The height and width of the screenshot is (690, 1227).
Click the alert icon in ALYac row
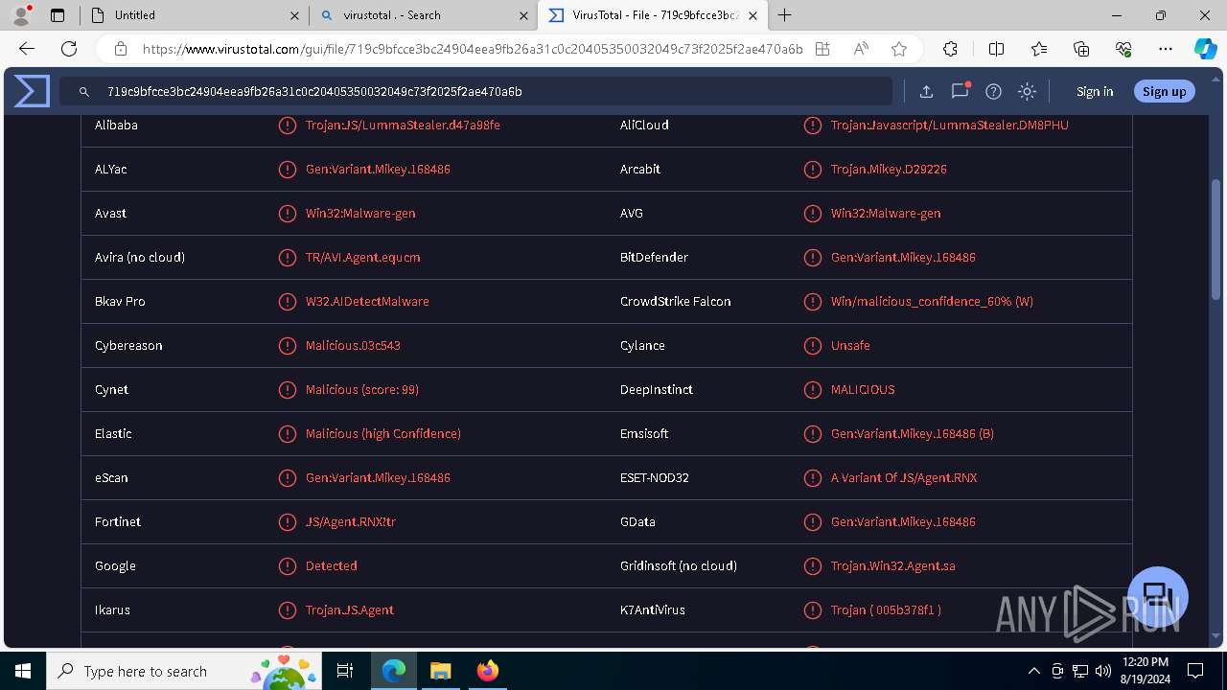[288, 169]
